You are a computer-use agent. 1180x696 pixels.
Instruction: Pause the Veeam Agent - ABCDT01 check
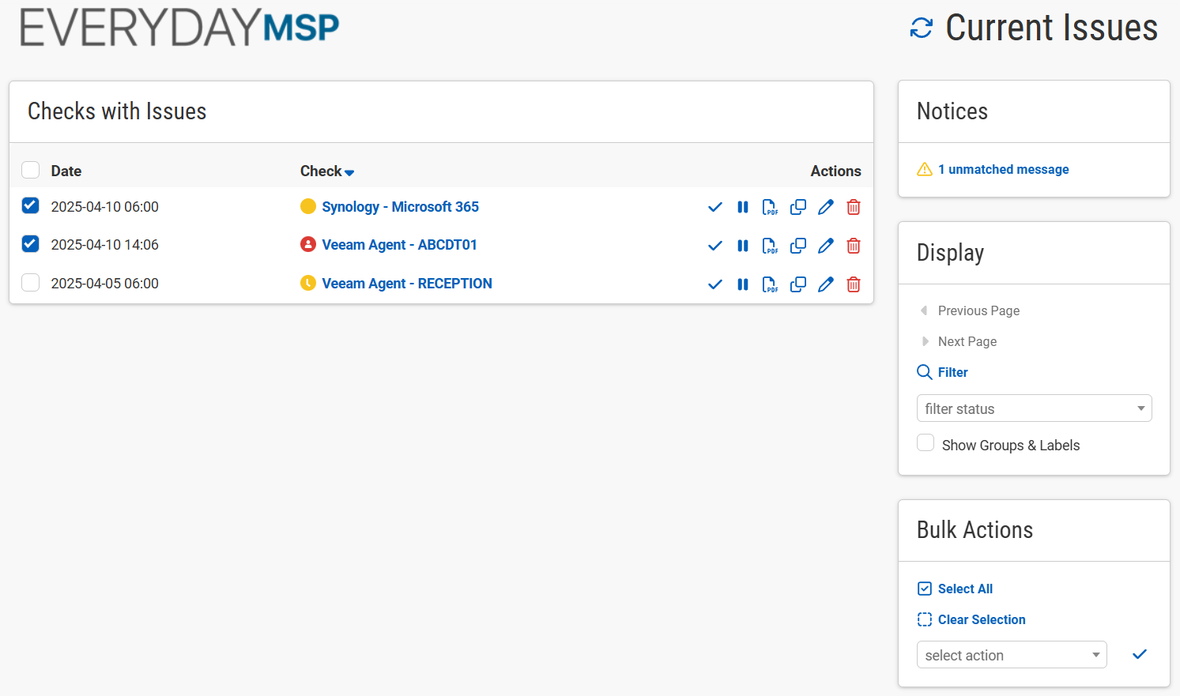tap(742, 246)
